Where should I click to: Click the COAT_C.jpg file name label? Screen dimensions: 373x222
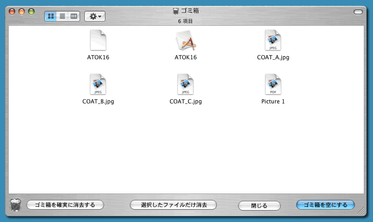(186, 102)
